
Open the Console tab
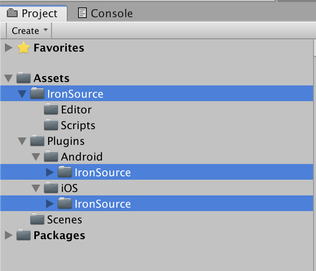(105, 14)
